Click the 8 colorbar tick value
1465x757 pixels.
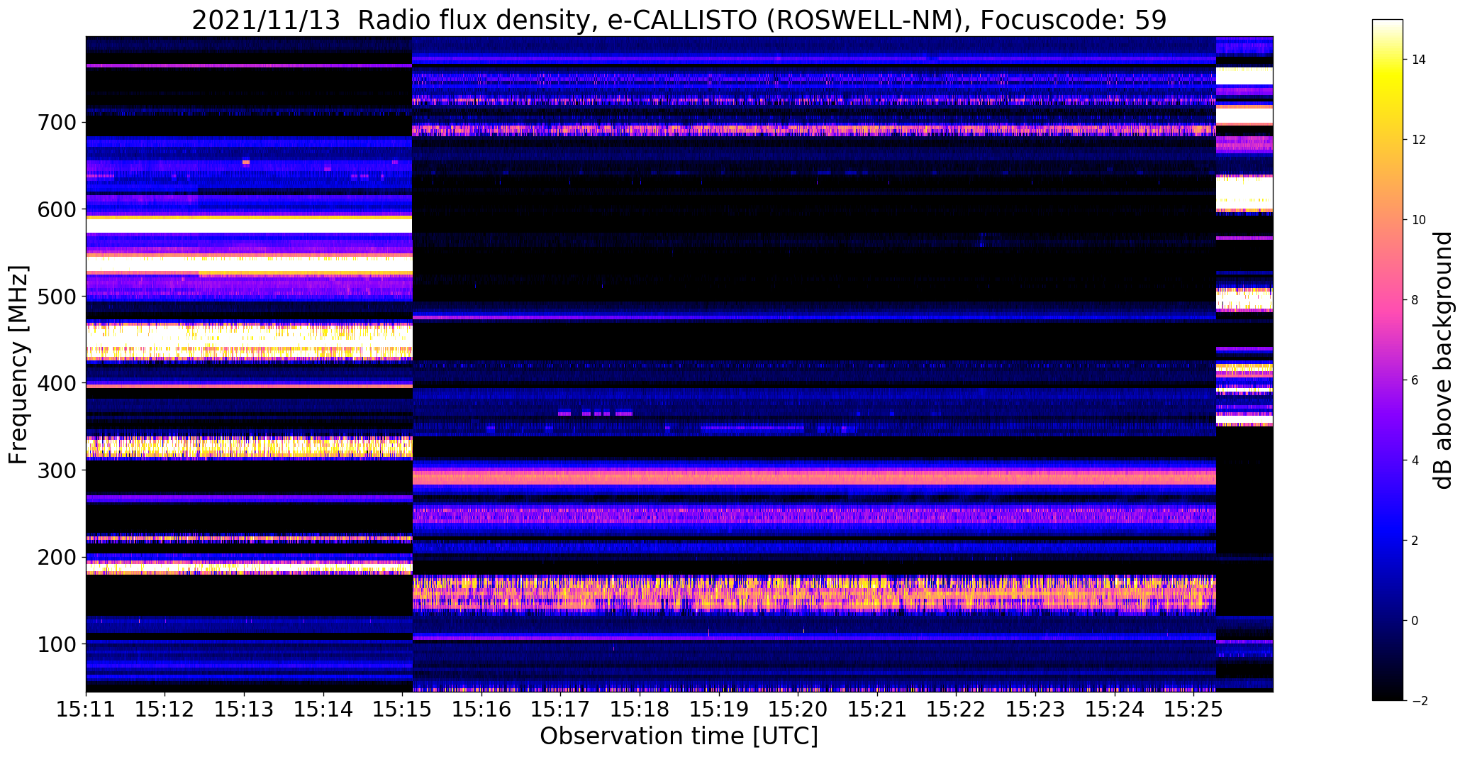[x=1415, y=300]
